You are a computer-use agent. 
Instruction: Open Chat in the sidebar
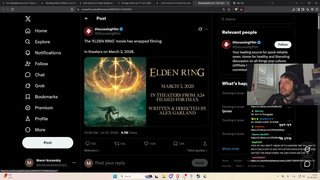(x=35, y=75)
